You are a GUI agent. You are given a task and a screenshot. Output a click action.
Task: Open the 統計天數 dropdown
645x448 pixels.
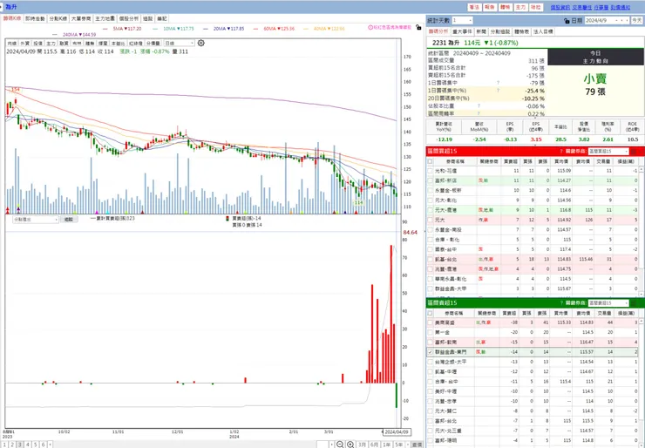[462, 21]
